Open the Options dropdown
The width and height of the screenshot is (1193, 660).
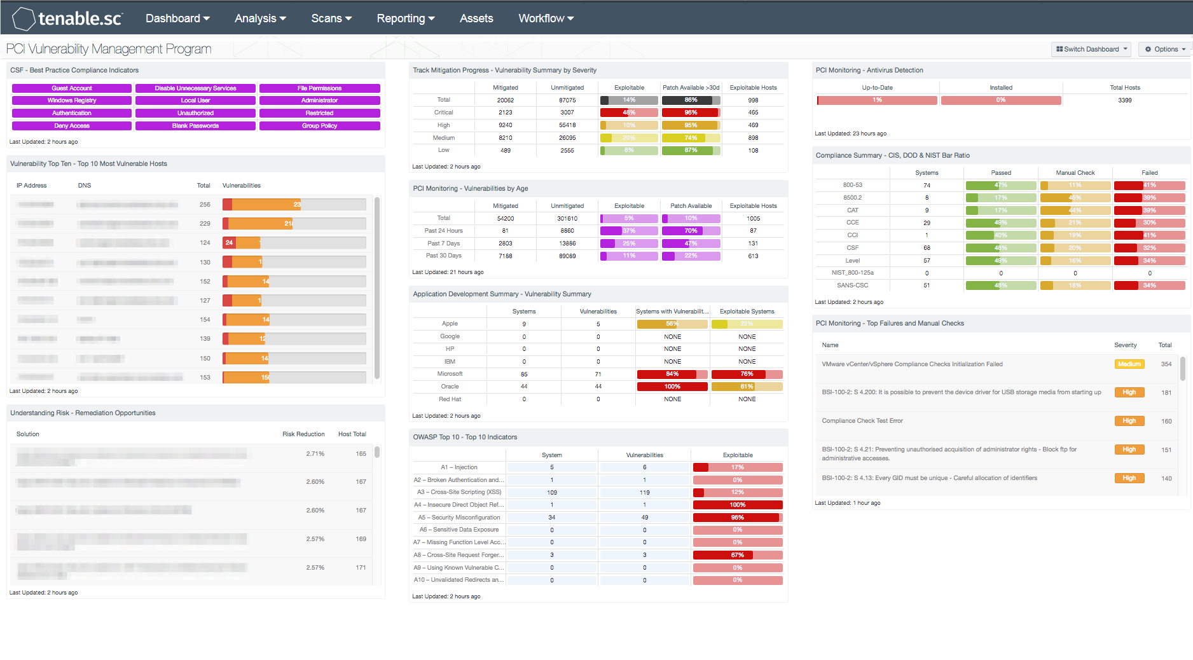pos(1165,49)
